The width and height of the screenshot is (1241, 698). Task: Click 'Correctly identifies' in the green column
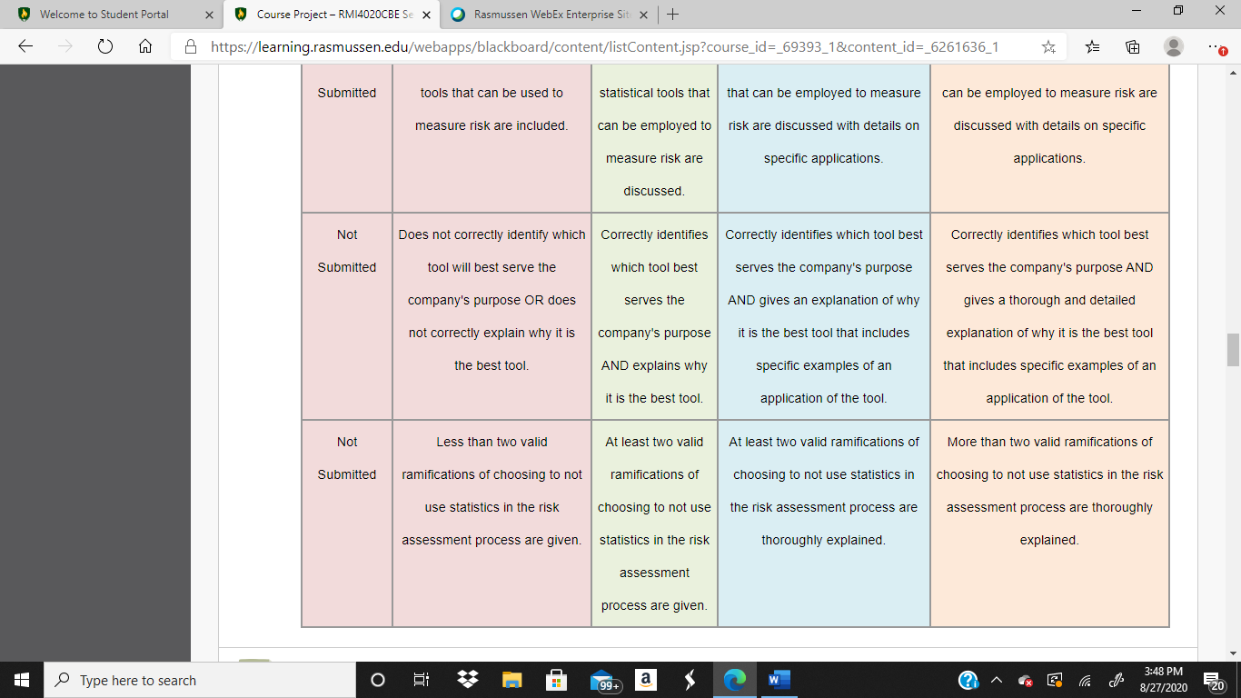click(x=654, y=234)
